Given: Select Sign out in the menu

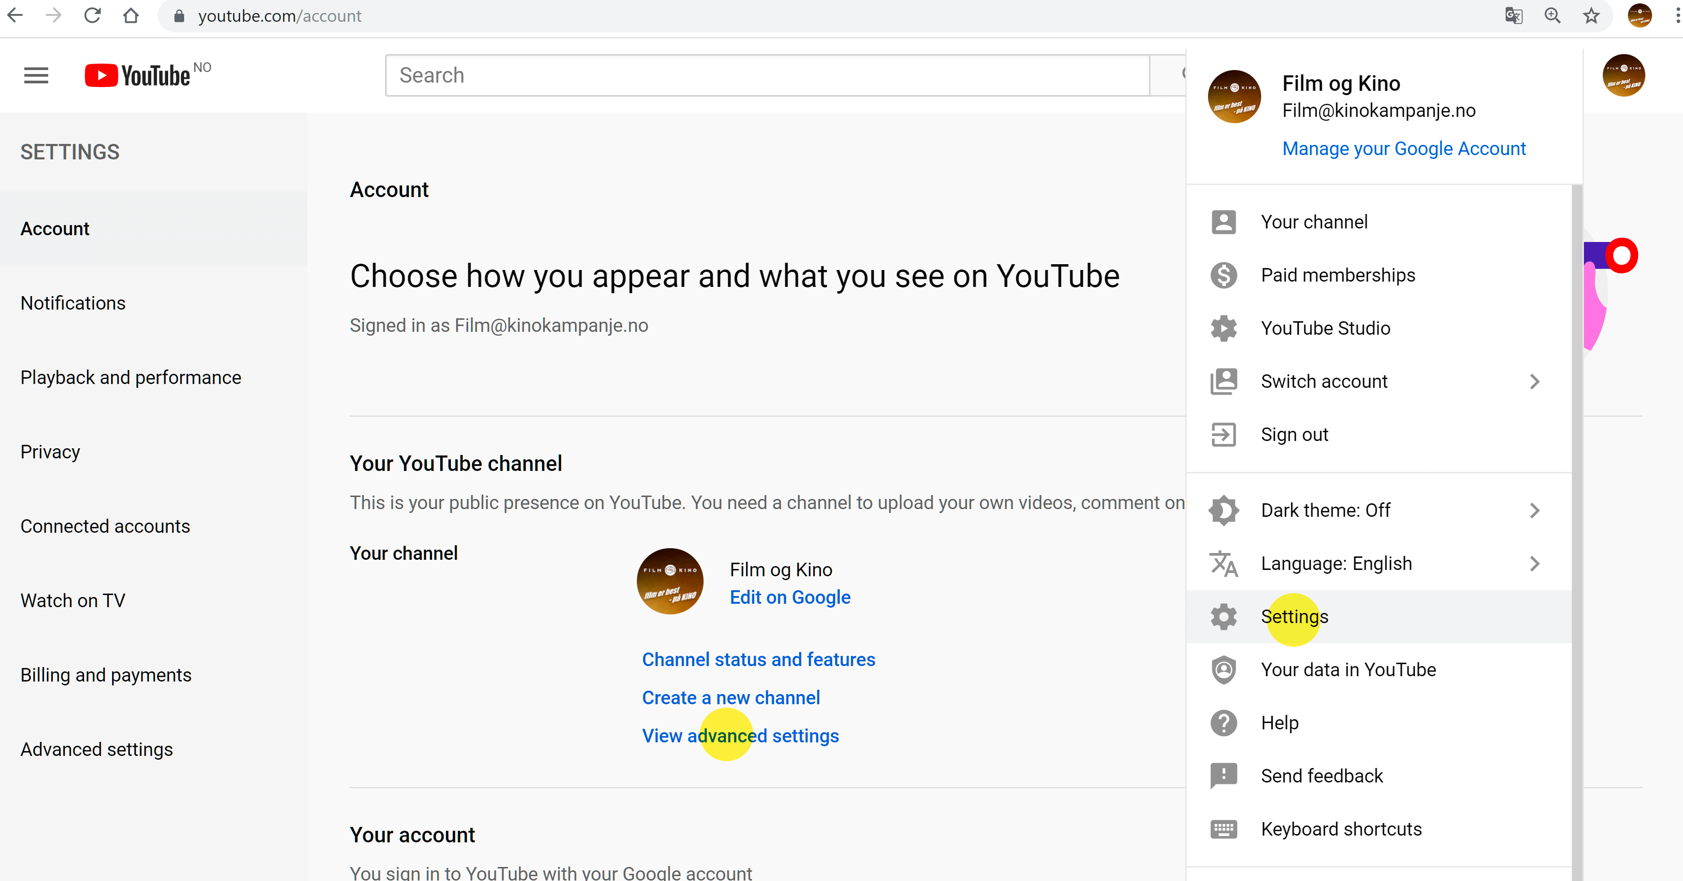Looking at the screenshot, I should click(1379, 434).
